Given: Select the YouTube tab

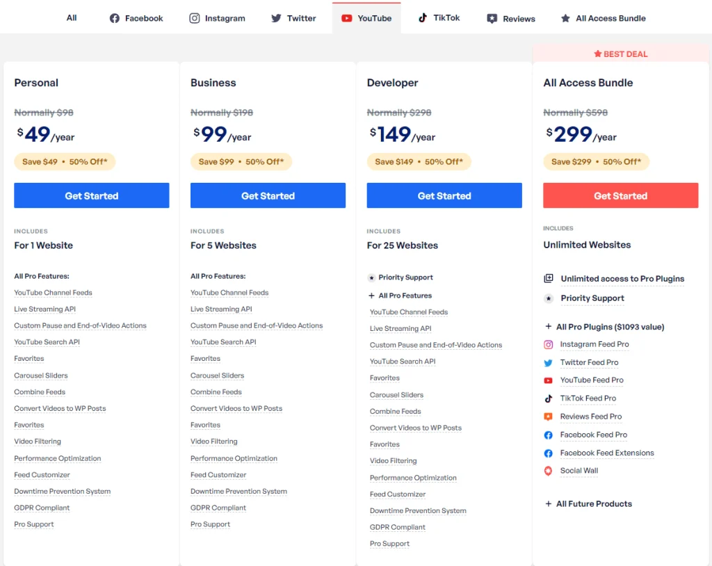Looking at the screenshot, I should [366, 18].
